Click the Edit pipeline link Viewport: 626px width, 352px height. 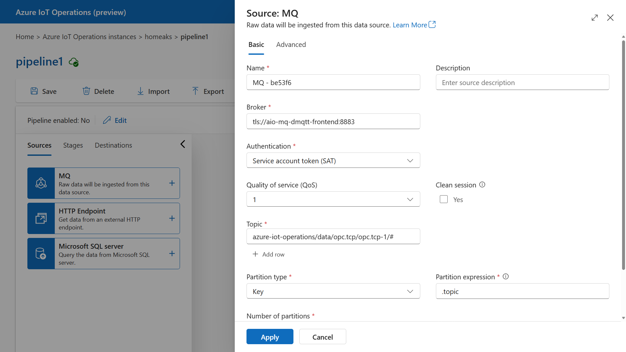(121, 121)
